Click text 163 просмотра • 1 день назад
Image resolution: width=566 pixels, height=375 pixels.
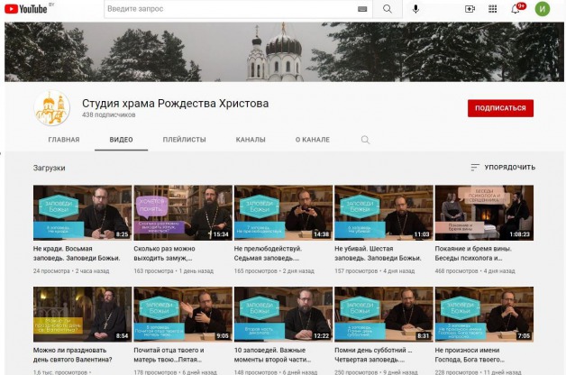[174, 271]
